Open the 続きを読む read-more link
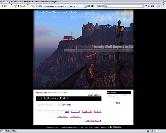This screenshot has height=133, width=166. [66, 105]
